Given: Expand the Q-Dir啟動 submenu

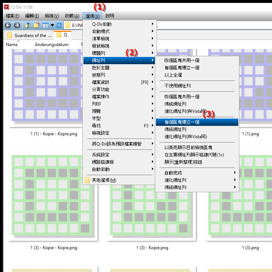Looking at the screenshot, I should coord(119,24).
